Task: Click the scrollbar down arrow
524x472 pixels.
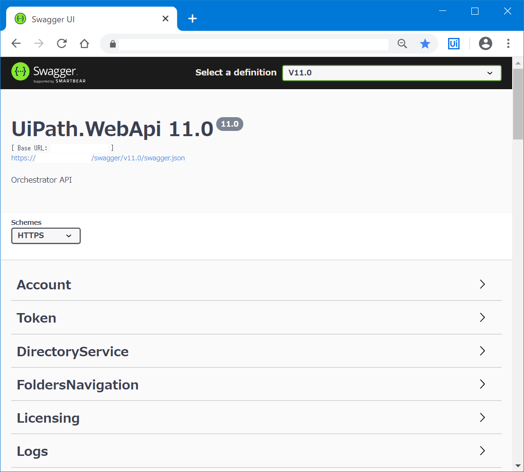Action: pyautogui.click(x=518, y=466)
